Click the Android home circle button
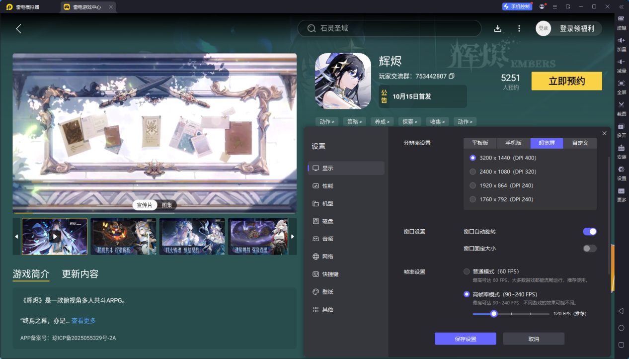This screenshot has width=629, height=359. point(621,328)
